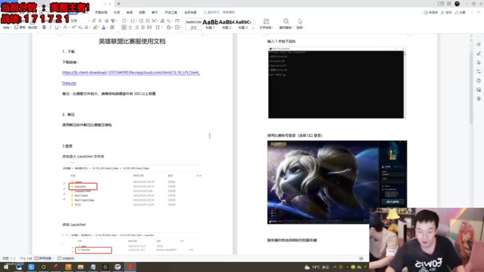Image resolution: width=484 pixels, height=272 pixels.
Task: Click the help circle icon in right sidebar
Action: tap(479, 81)
